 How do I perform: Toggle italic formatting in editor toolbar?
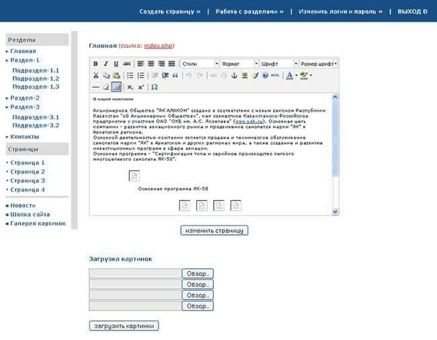106,64
